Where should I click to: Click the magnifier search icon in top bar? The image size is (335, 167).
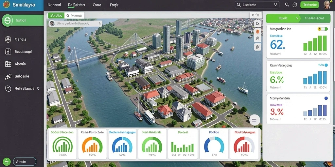pos(287,5)
